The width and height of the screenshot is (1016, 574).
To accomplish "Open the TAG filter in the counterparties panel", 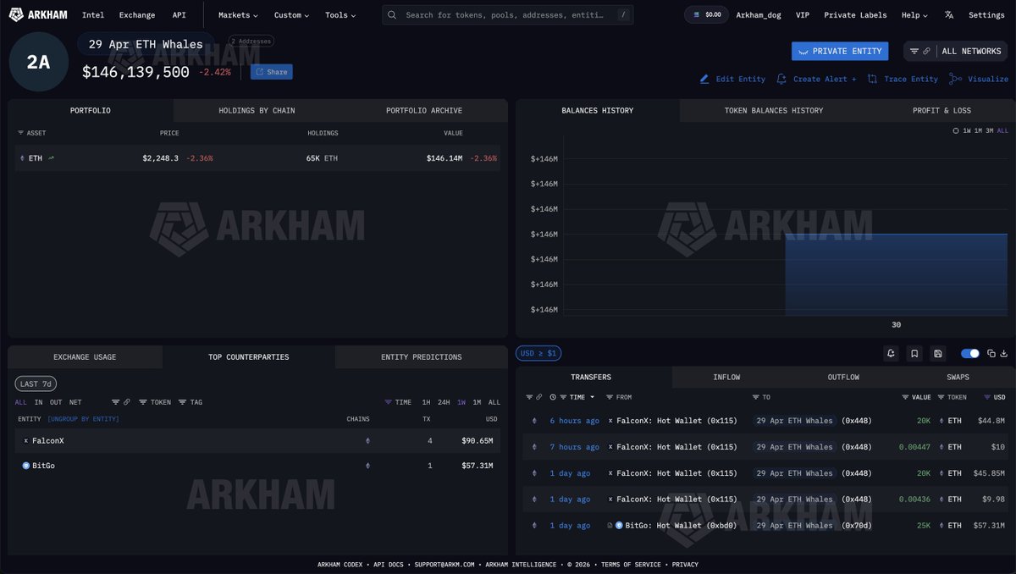I will coord(190,402).
